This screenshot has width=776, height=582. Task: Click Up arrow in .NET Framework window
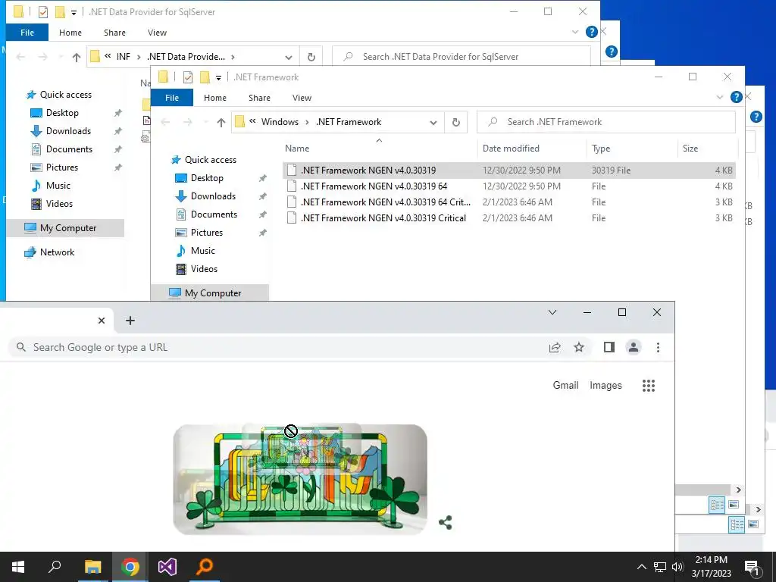221,122
